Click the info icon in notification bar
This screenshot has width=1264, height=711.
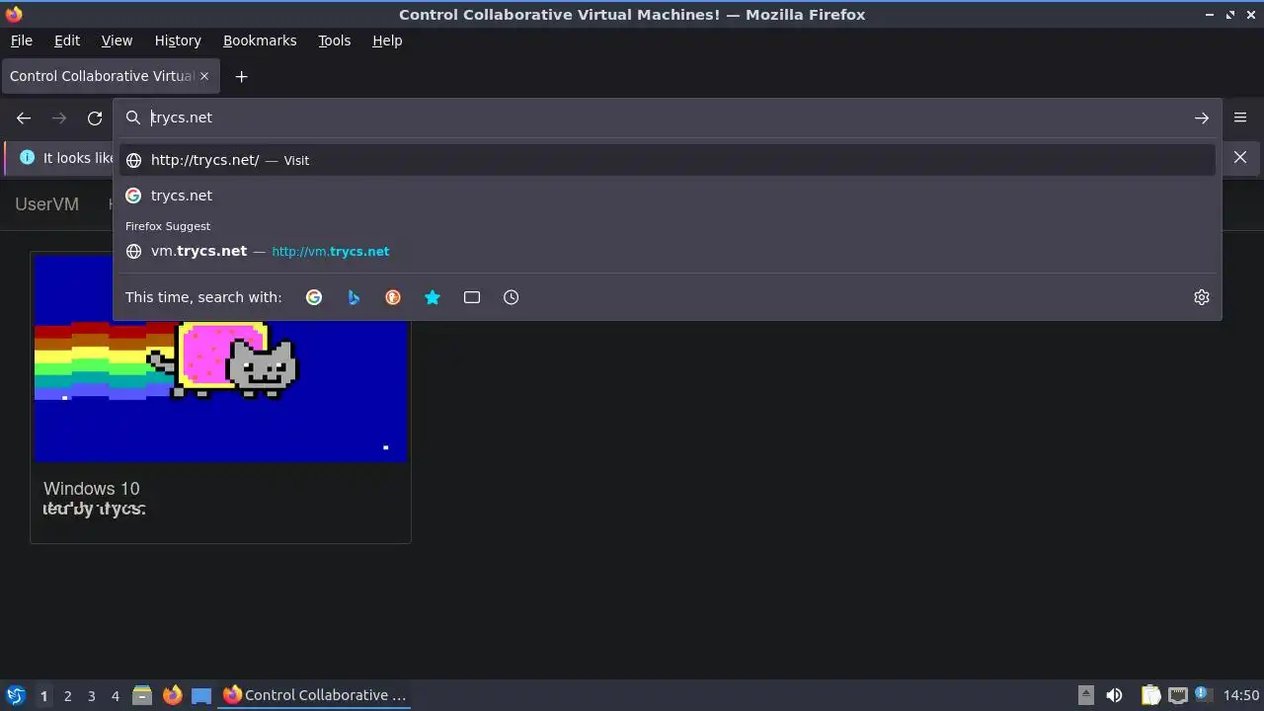pos(27,157)
